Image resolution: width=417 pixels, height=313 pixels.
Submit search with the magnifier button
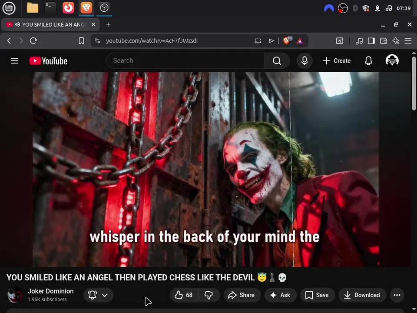click(277, 61)
